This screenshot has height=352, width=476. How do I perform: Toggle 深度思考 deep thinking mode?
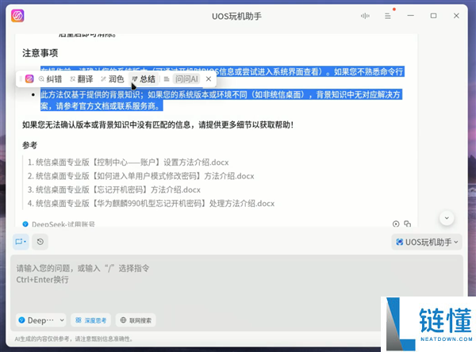pos(90,320)
